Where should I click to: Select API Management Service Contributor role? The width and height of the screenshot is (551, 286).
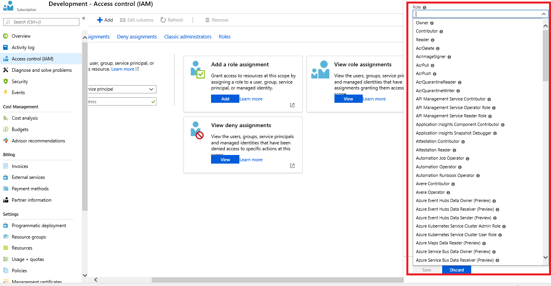451,99
